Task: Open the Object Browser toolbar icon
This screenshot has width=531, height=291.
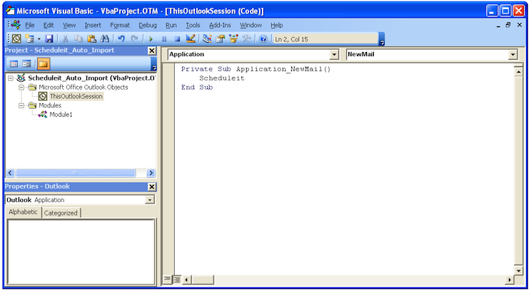Action: [233, 39]
